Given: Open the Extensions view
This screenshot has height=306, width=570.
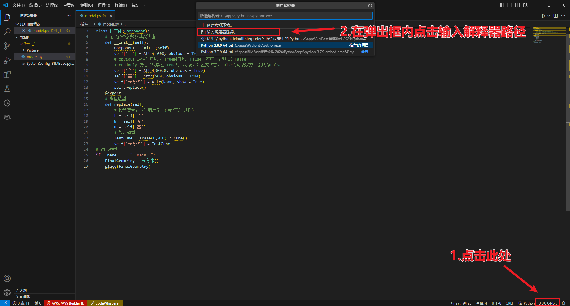Looking at the screenshot, I should pos(7,74).
